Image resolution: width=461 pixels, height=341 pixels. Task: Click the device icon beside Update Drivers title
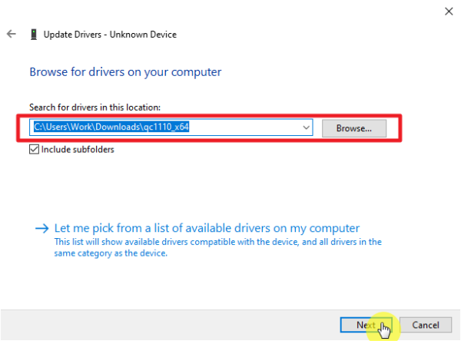point(33,35)
